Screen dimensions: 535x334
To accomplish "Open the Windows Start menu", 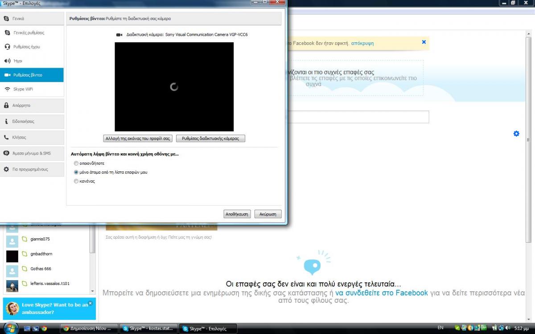I will click(10, 329).
